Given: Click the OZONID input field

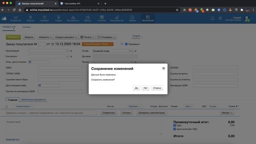Looking at the screenshot, I should (215, 68).
